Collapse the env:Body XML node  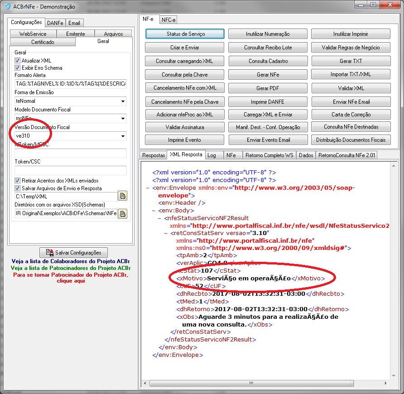click(154, 211)
